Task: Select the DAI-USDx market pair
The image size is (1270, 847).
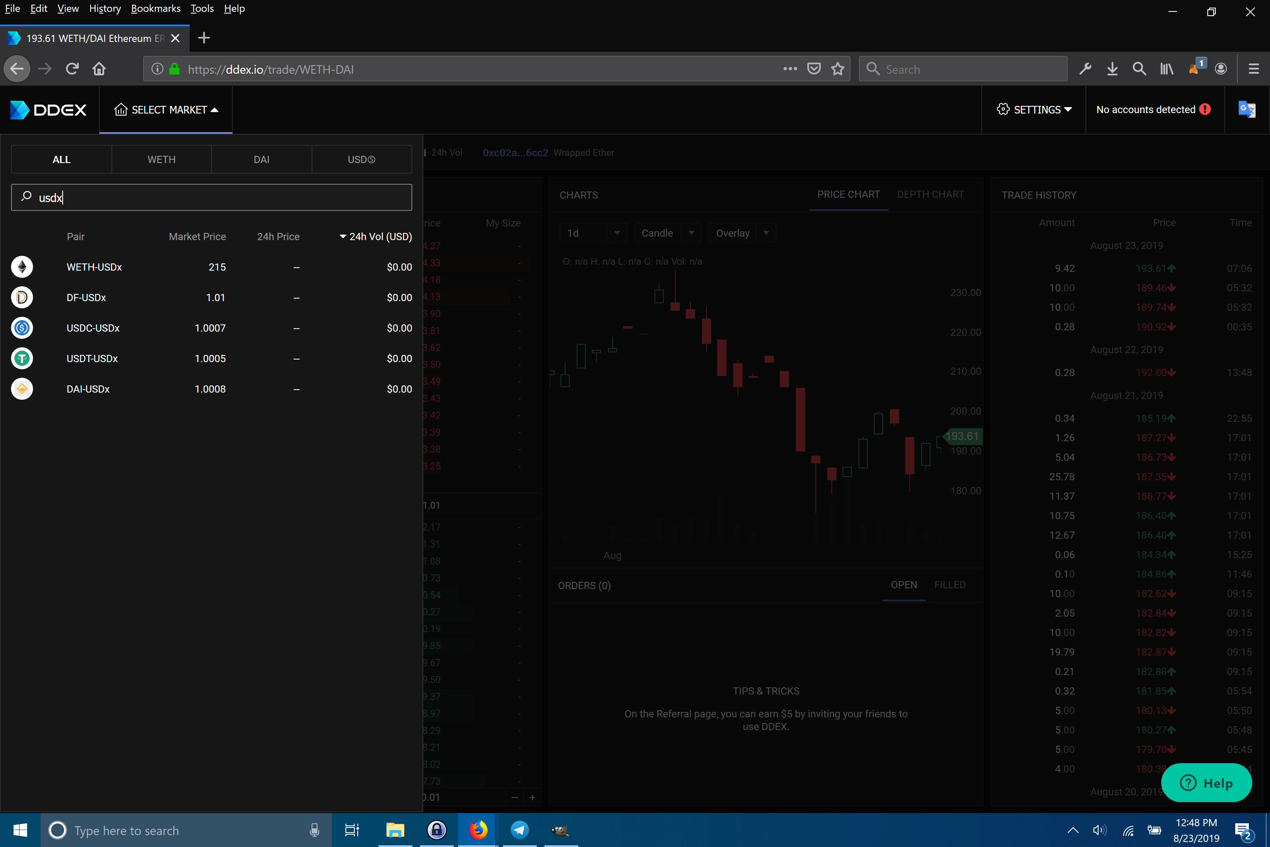Action: pos(212,389)
